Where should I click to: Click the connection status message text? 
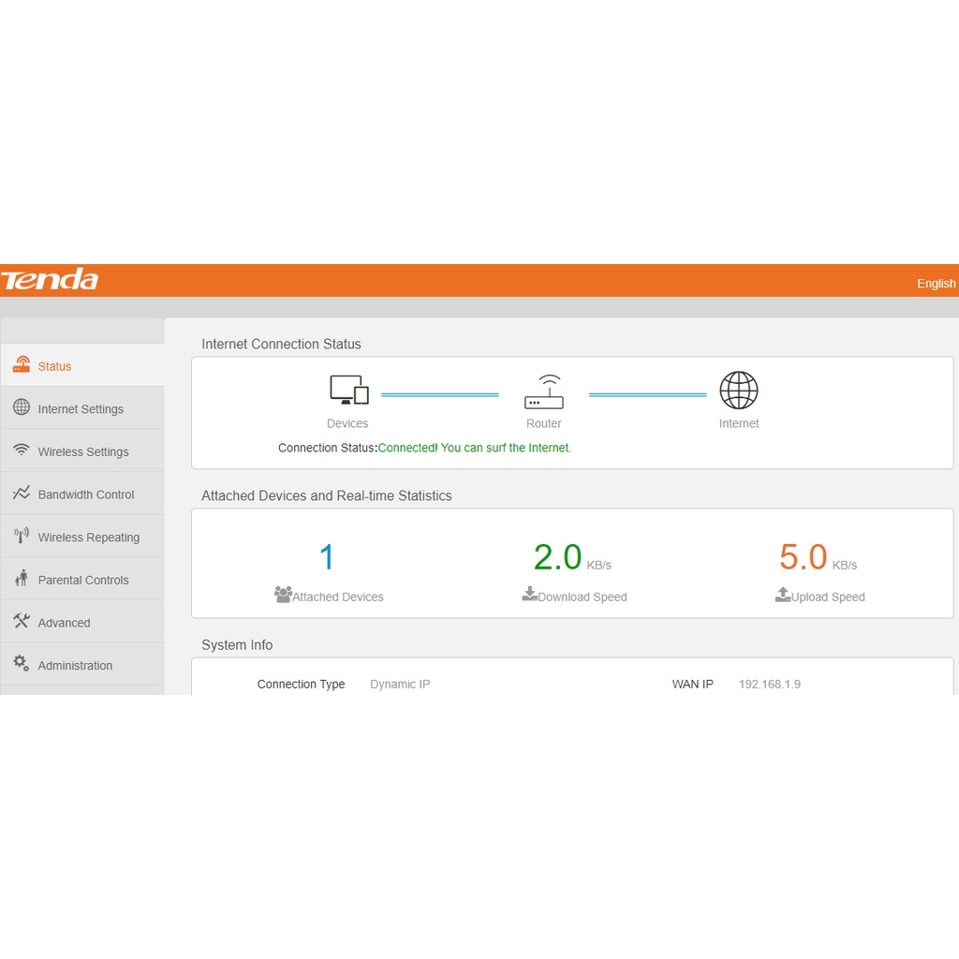474,448
